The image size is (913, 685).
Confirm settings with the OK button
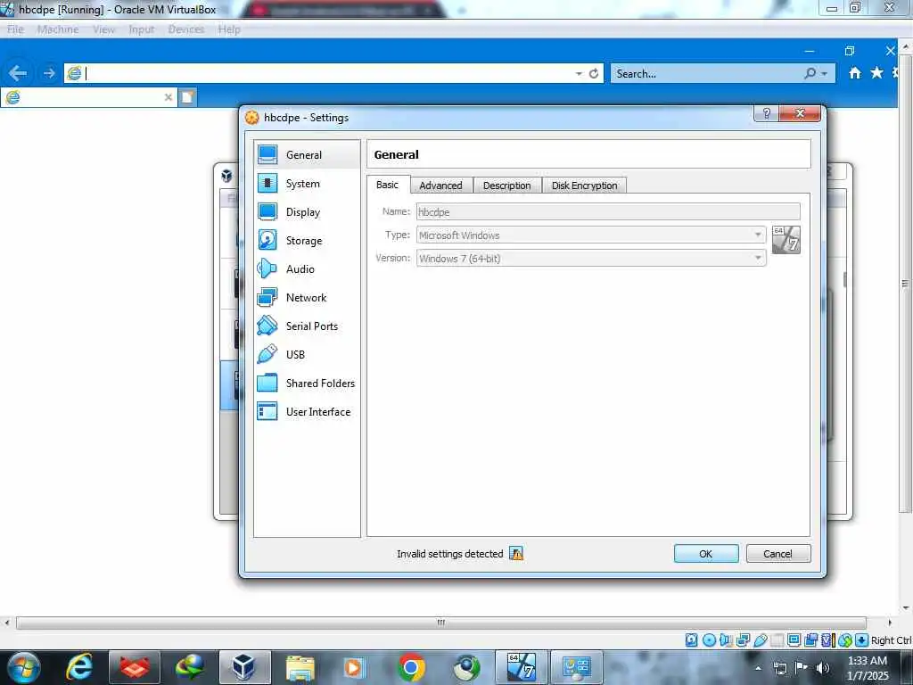(706, 553)
